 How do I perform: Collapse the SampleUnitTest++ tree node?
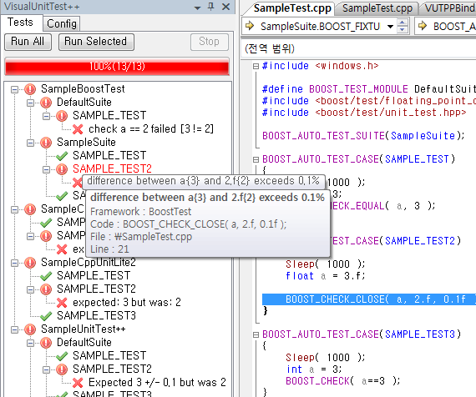click(14, 329)
